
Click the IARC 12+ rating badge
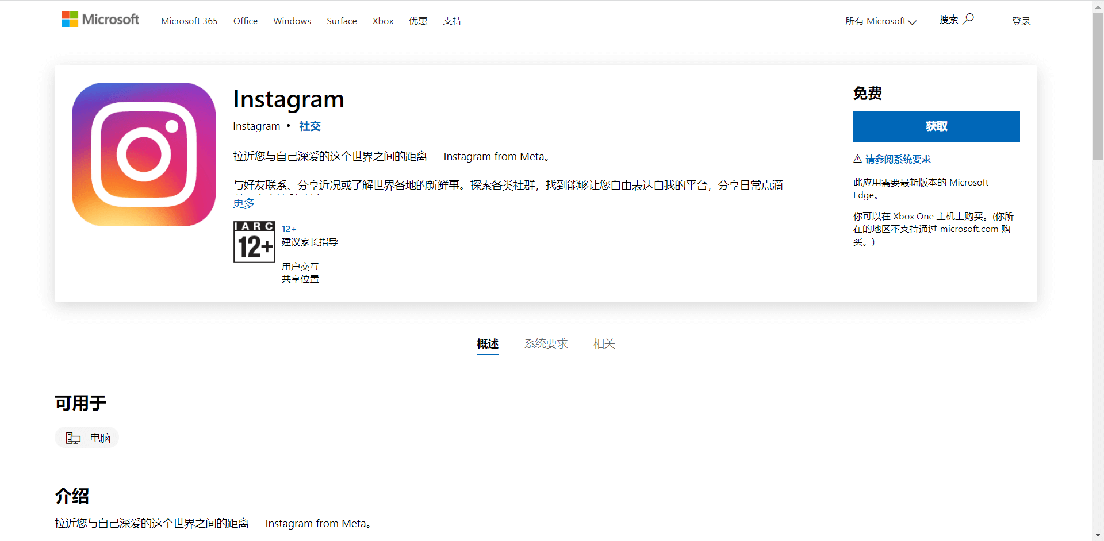254,242
